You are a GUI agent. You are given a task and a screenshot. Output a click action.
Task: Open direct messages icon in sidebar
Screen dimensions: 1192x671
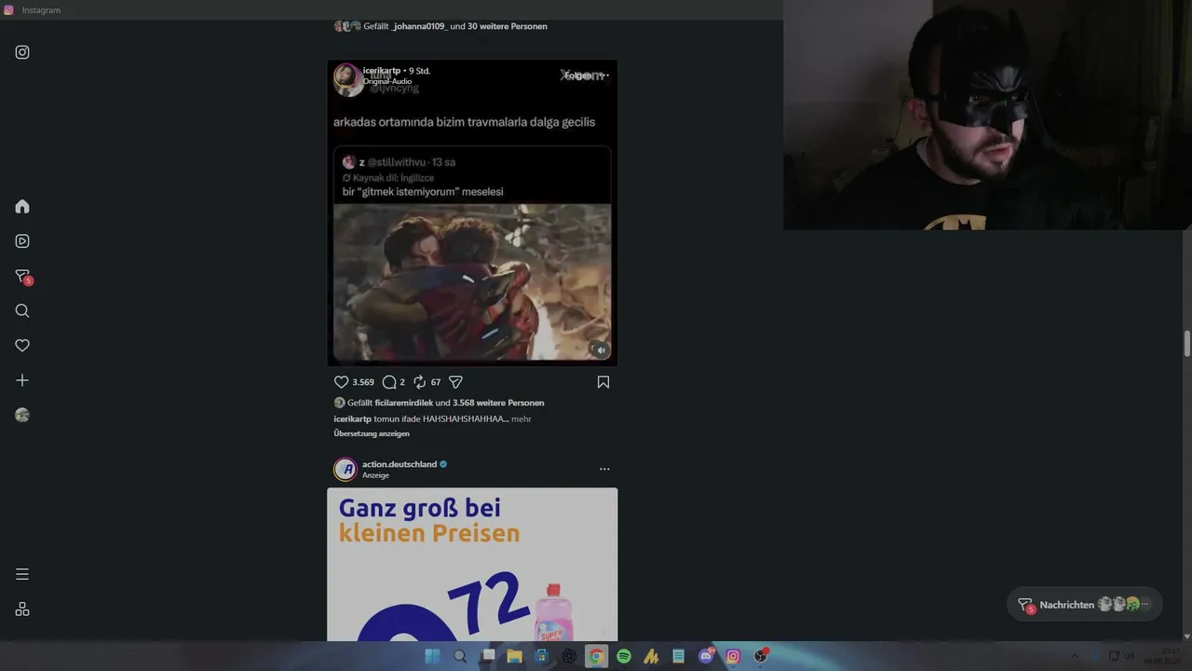point(23,277)
